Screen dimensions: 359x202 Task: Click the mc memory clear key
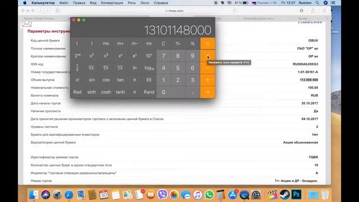click(x=106, y=44)
